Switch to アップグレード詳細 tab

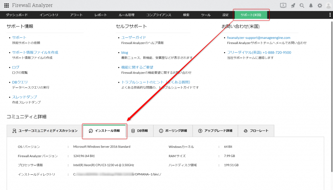215,131
